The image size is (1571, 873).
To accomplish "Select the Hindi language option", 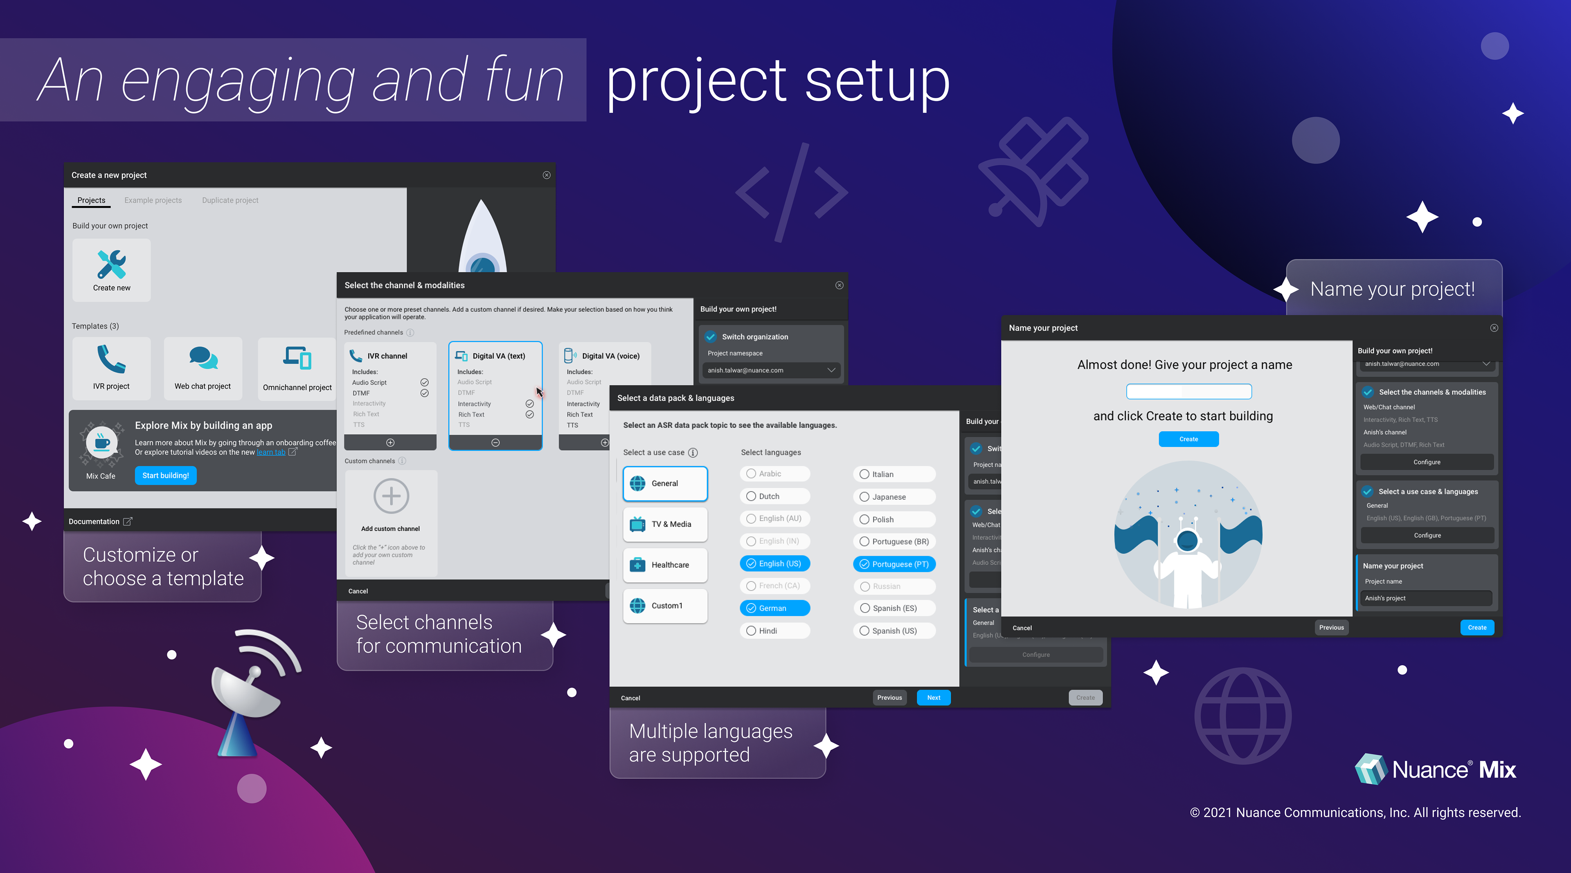I will 774,631.
